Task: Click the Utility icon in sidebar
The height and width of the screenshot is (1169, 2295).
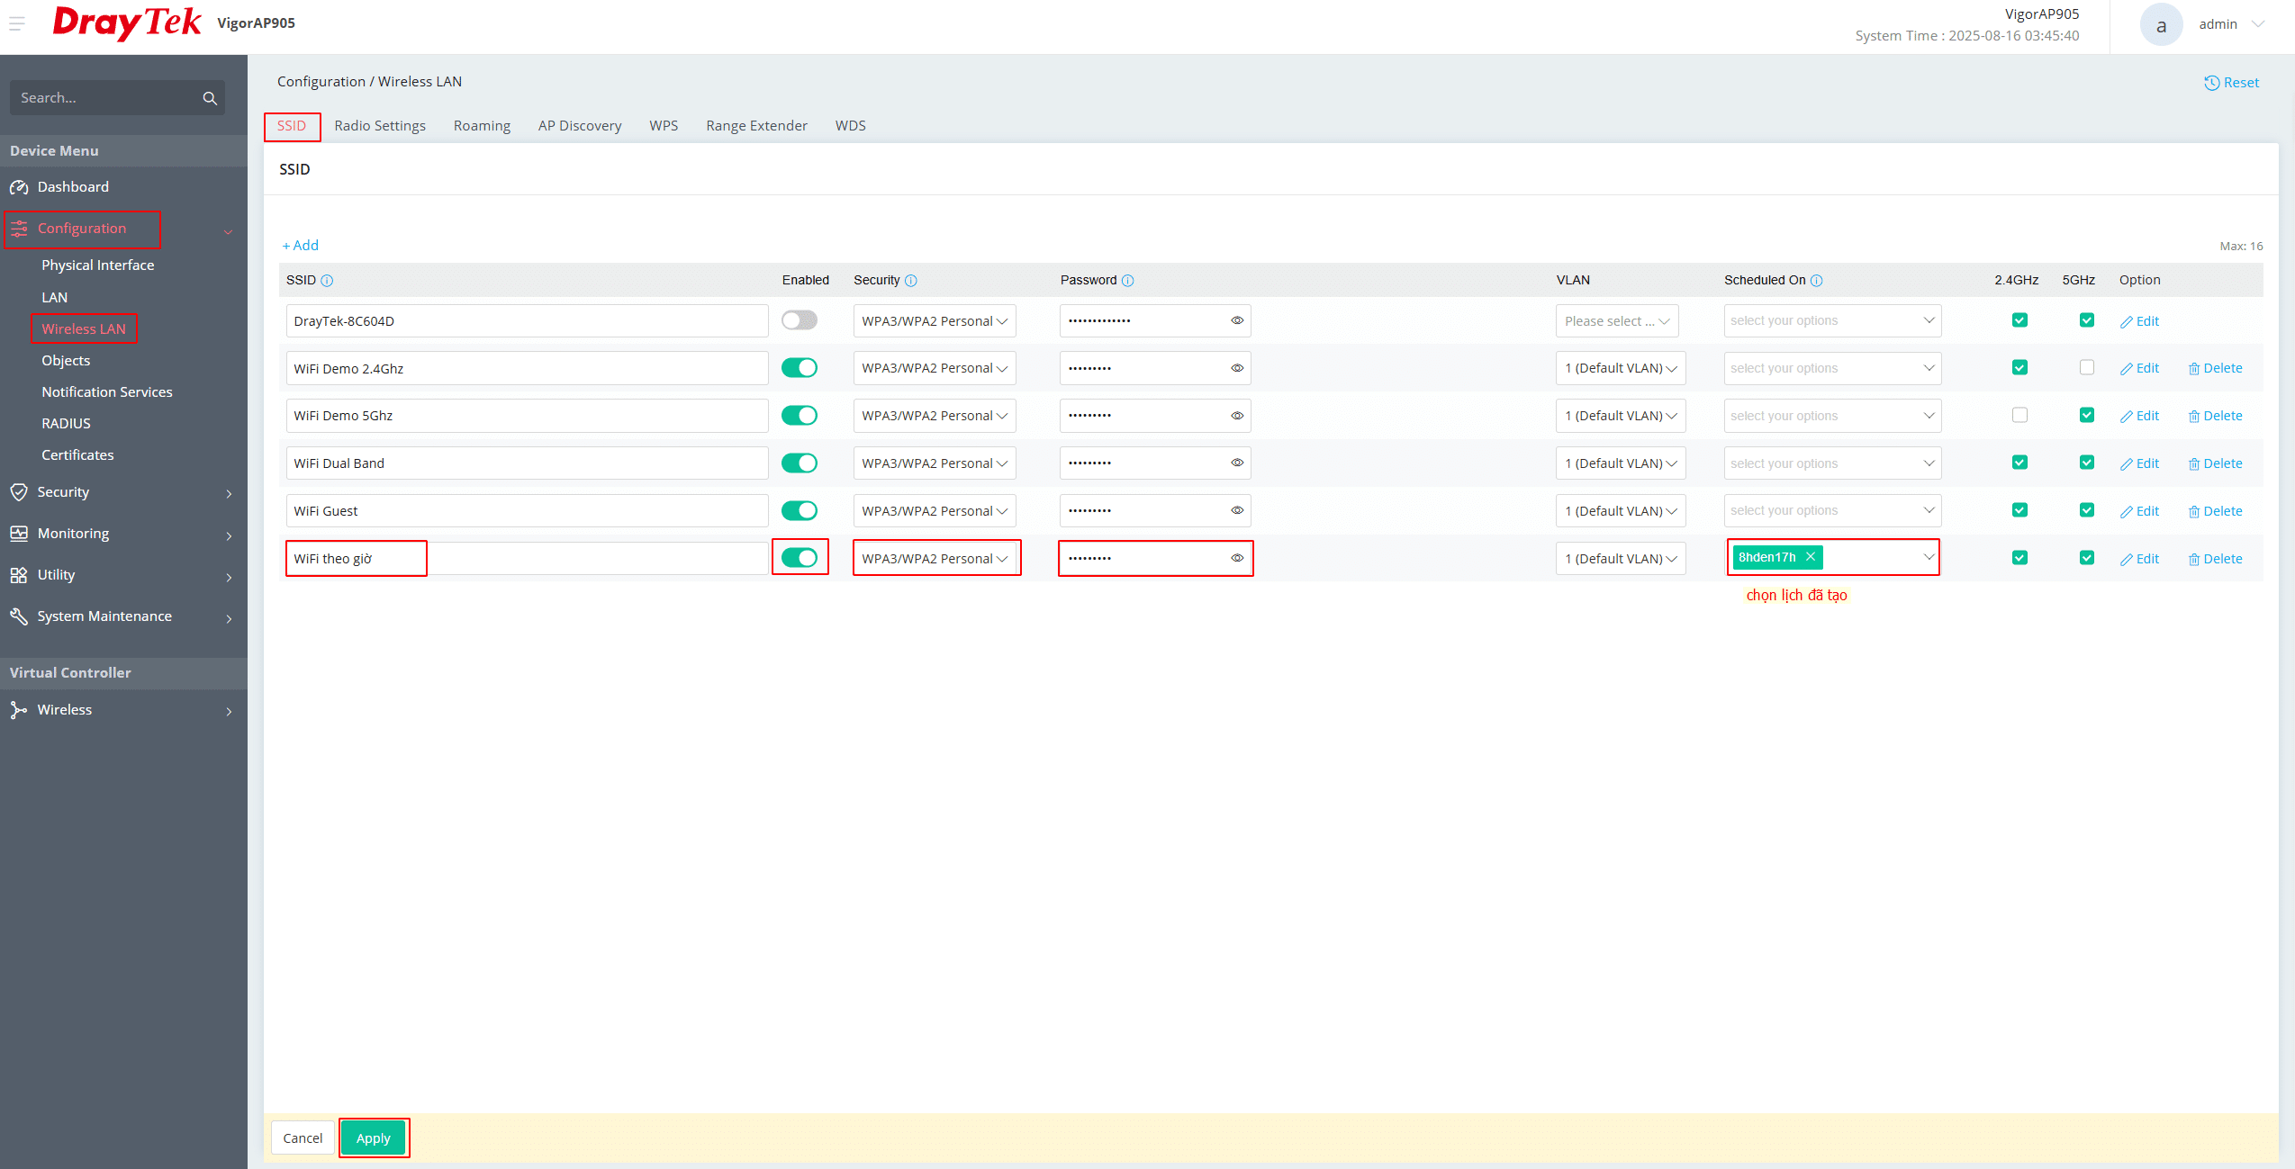Action: (x=19, y=575)
